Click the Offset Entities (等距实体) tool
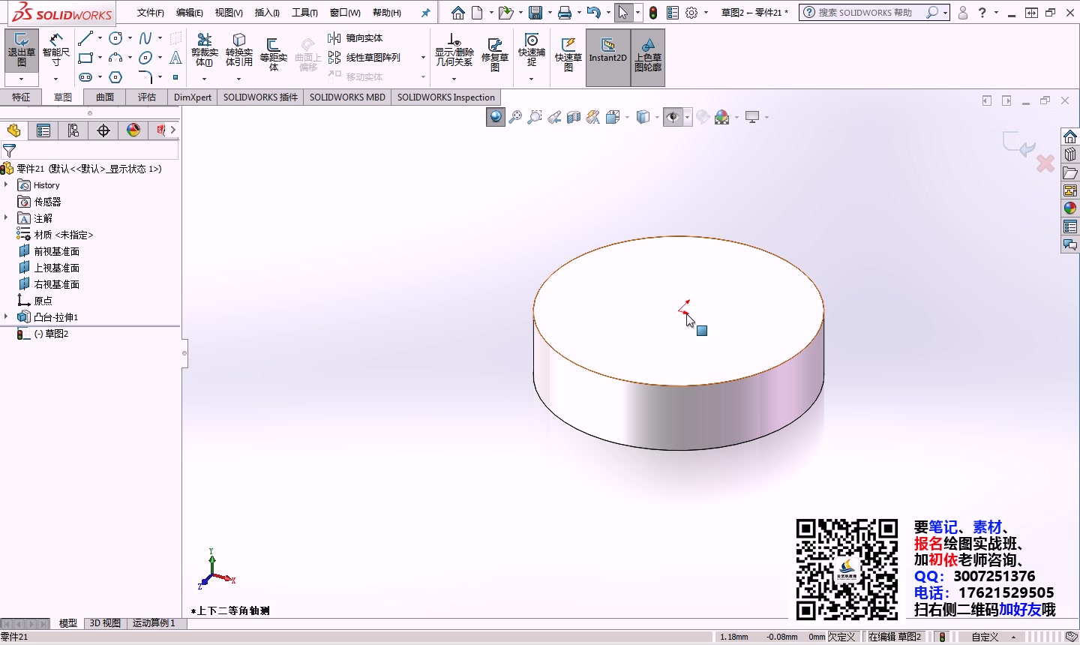The width and height of the screenshot is (1080, 645). pyautogui.click(x=273, y=54)
